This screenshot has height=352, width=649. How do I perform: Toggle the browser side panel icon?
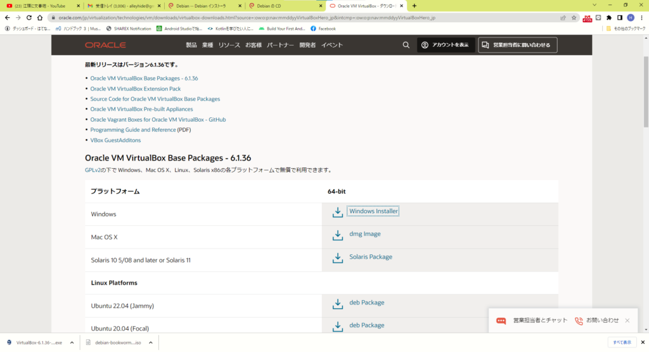(x=620, y=18)
